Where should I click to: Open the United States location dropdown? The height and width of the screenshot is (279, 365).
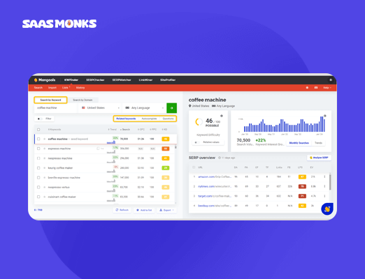point(100,108)
